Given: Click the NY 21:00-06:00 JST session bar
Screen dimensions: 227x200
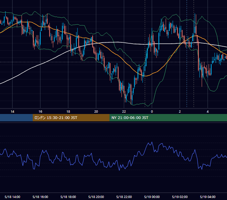Looking at the screenshot, I should pyautogui.click(x=168, y=118).
